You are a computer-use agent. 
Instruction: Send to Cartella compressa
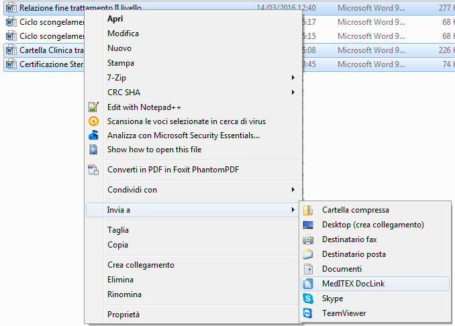(356, 210)
